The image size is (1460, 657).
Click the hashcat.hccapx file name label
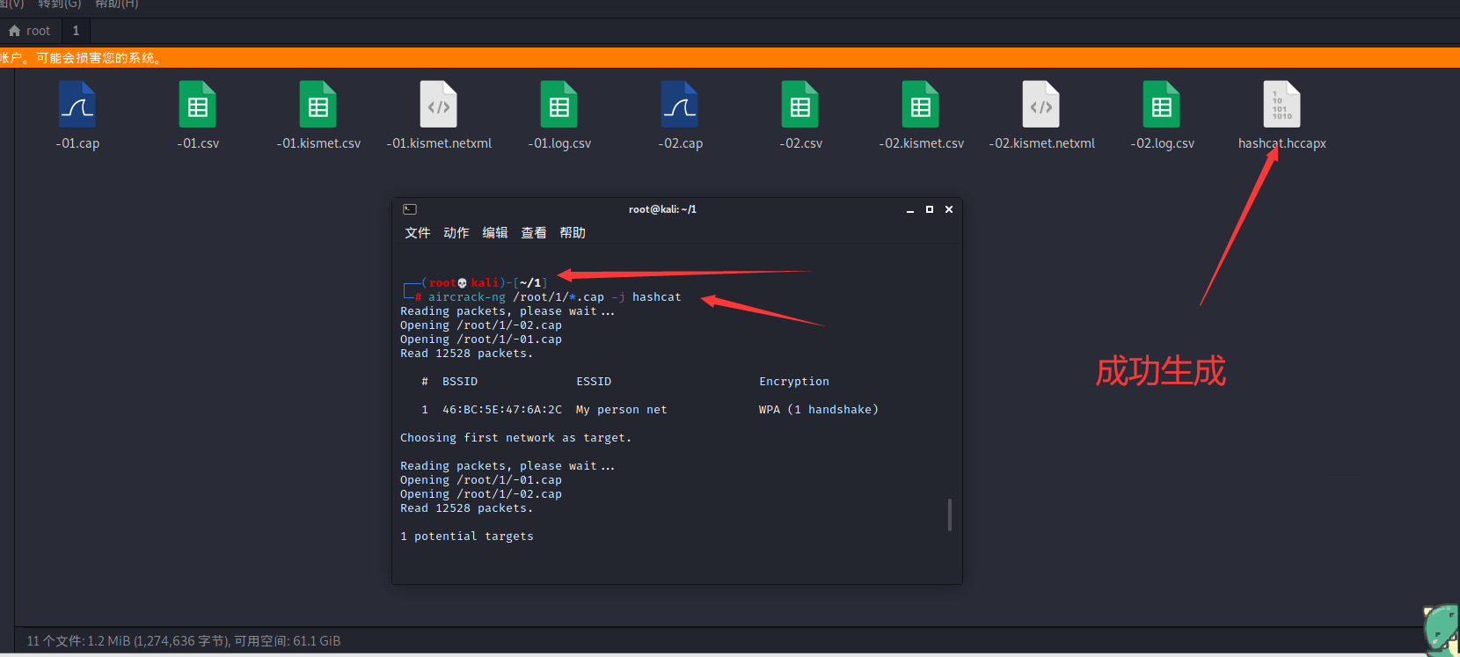[1282, 143]
